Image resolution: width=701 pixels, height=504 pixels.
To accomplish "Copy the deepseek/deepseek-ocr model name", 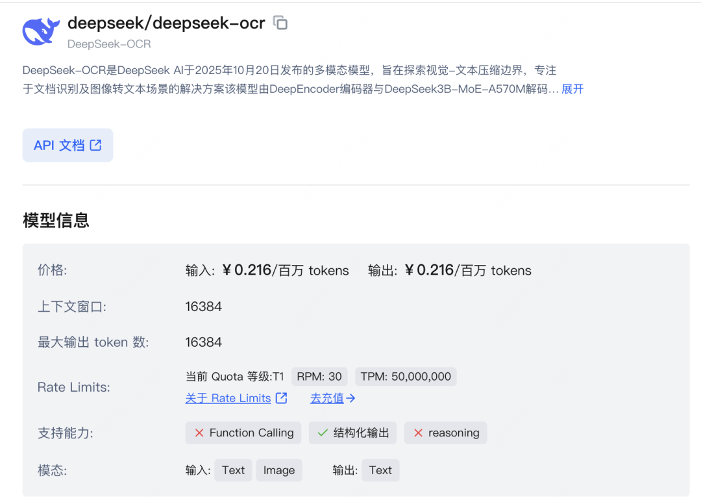I will (x=280, y=22).
